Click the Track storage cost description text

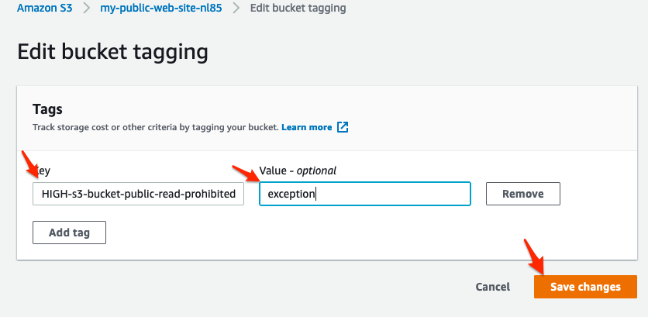point(157,127)
